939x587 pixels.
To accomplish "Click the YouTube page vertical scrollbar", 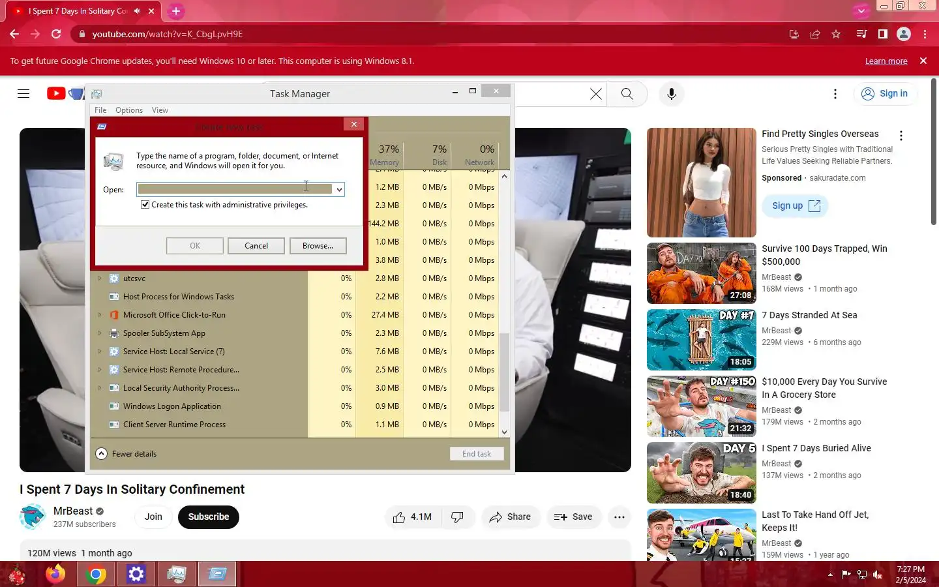I will [x=934, y=153].
